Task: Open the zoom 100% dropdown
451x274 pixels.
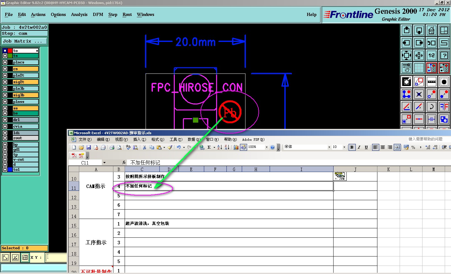Action: click(267, 147)
